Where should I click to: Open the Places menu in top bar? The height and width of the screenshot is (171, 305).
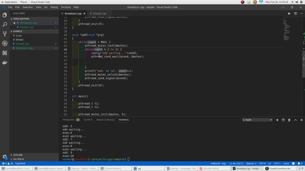(24, 2)
